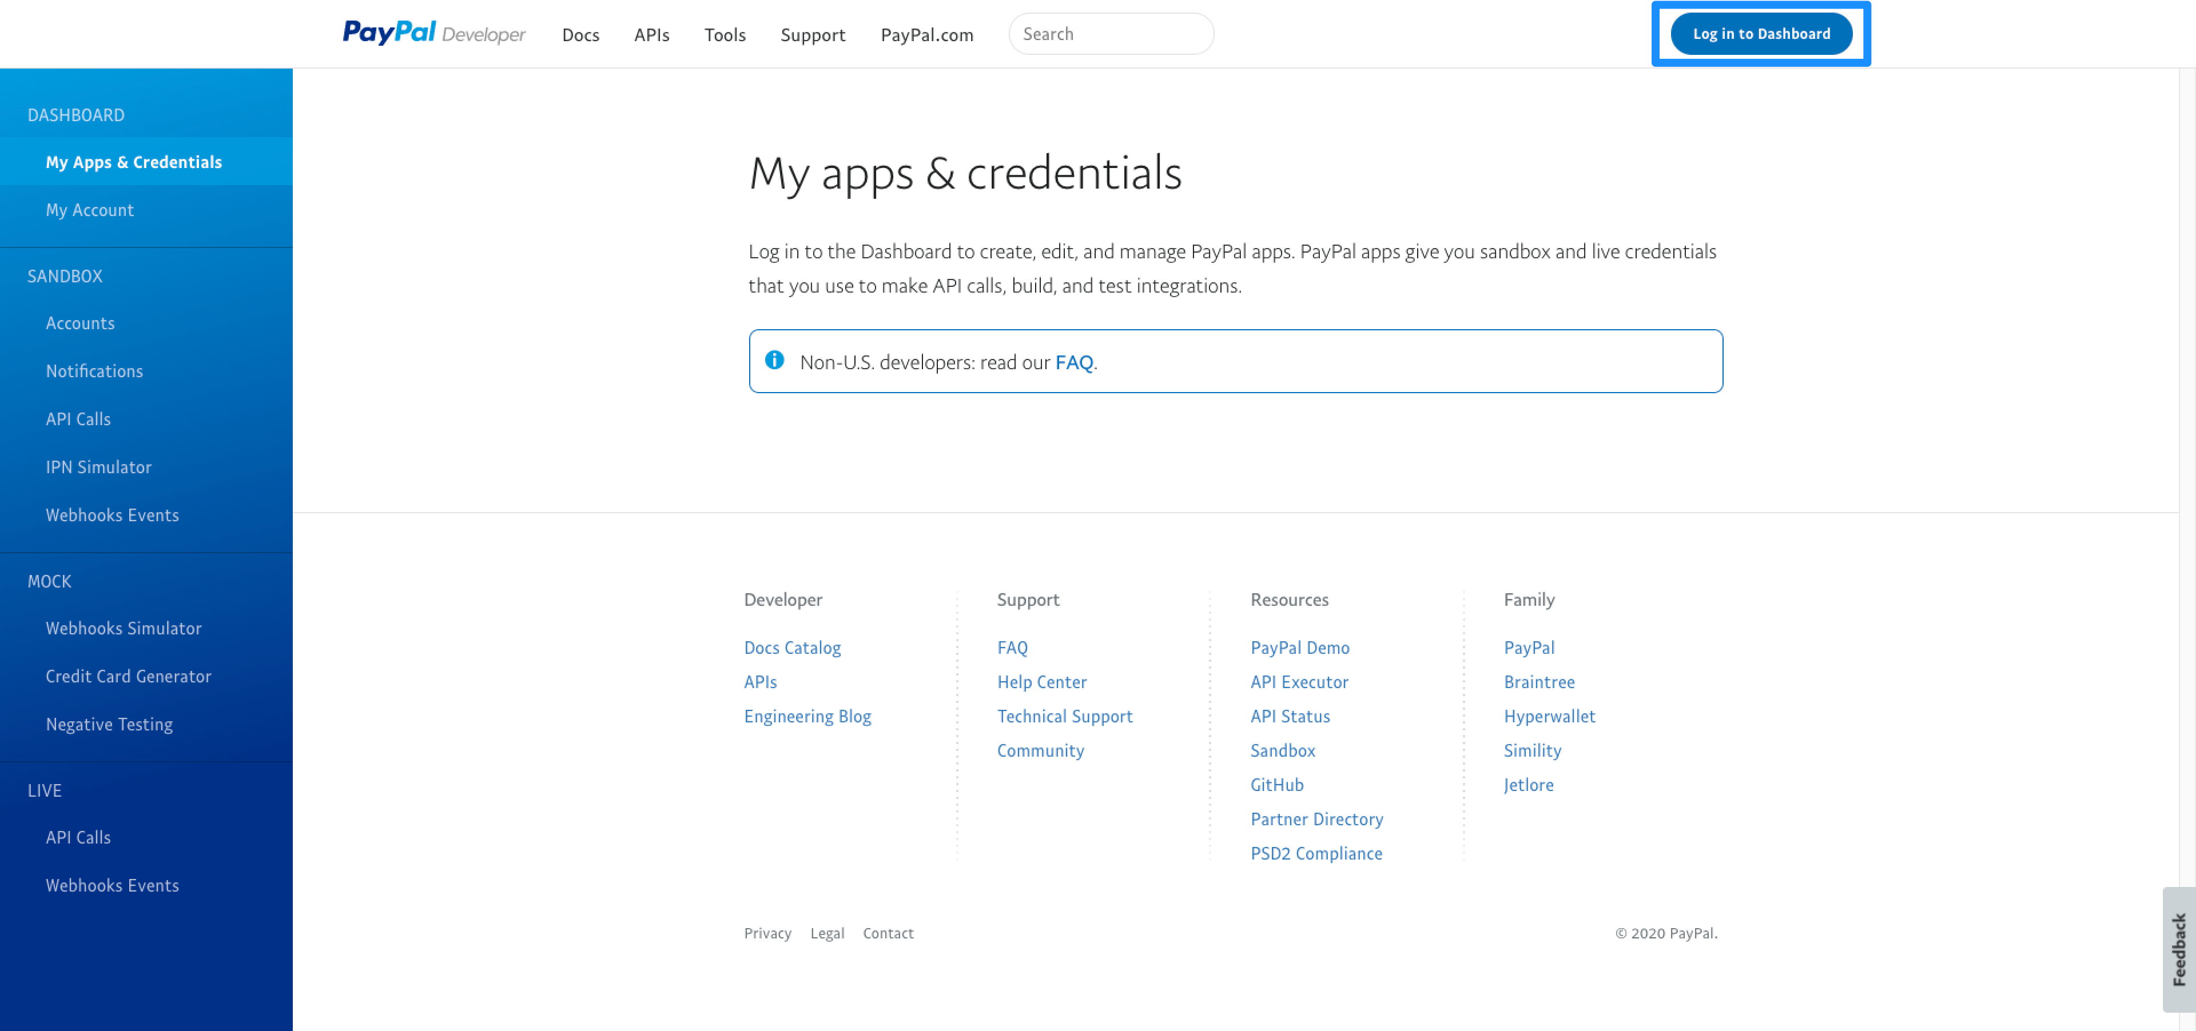Click the MOCK section header in the sidebar
The image size is (2196, 1031).
point(49,581)
